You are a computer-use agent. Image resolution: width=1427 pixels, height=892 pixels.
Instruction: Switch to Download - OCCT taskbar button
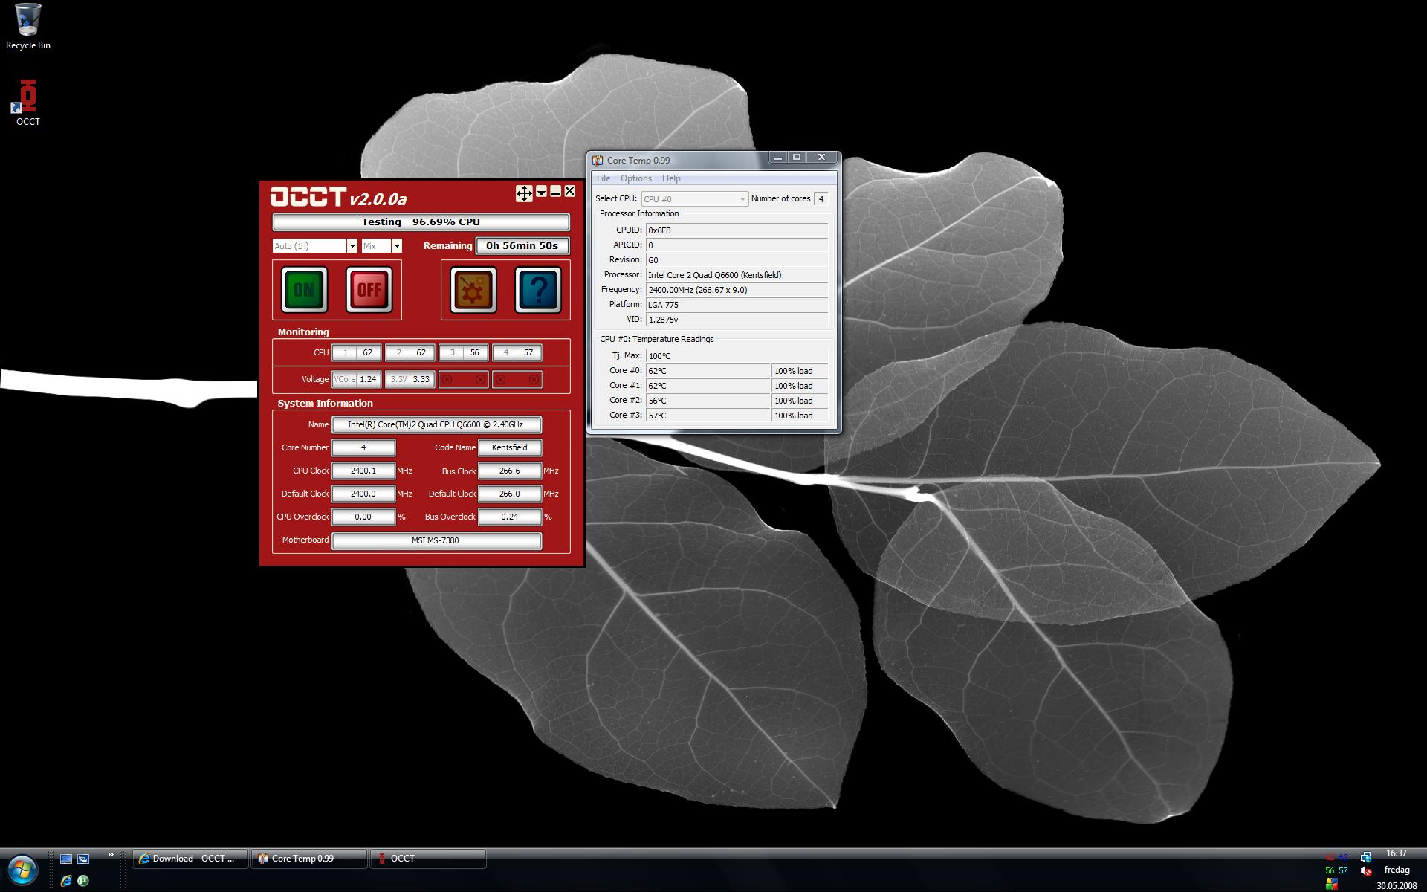190,859
